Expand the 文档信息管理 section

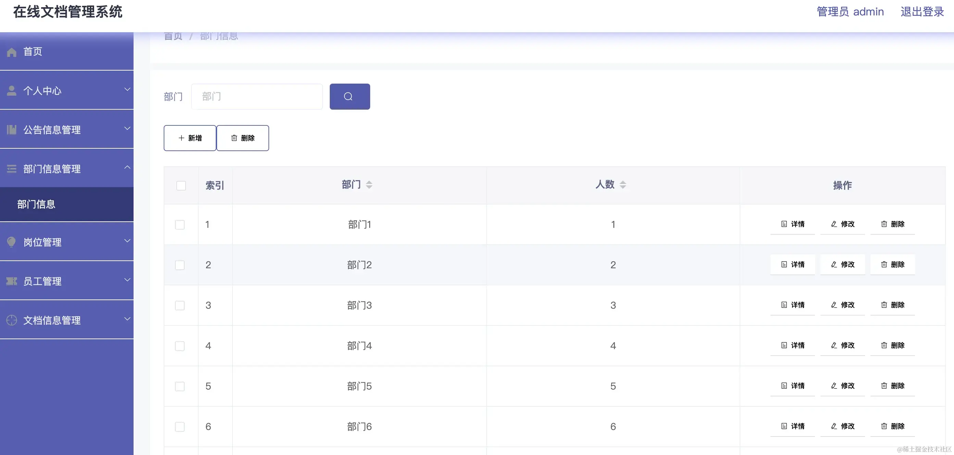127,319
